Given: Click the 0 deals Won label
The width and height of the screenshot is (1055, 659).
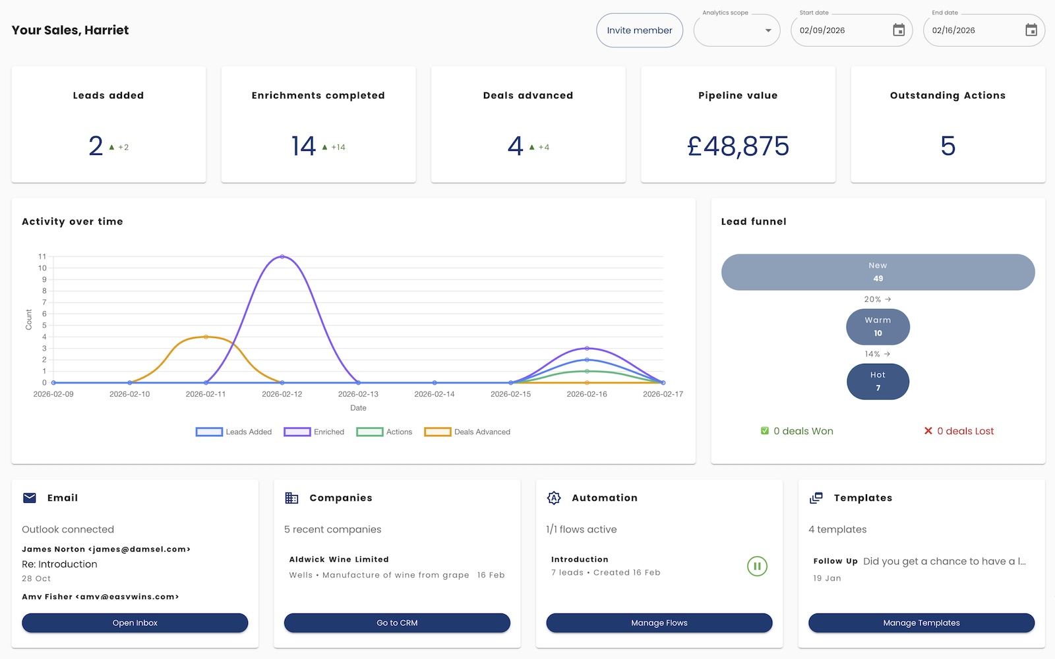Looking at the screenshot, I should tap(803, 431).
